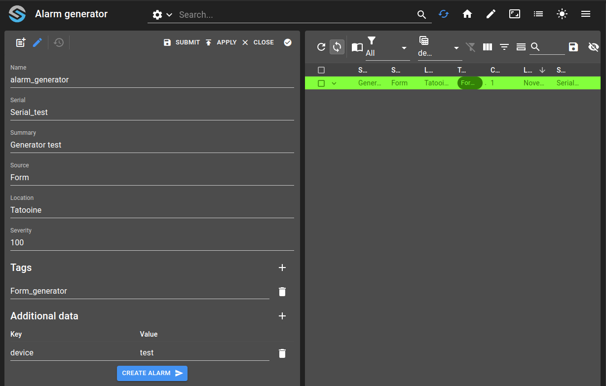Refresh the alarm list

(321, 47)
